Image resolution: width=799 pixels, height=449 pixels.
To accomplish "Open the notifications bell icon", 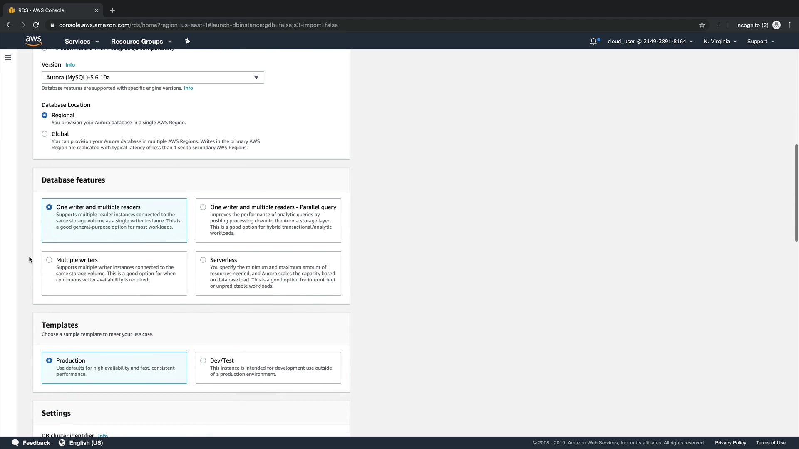I will [593, 42].
